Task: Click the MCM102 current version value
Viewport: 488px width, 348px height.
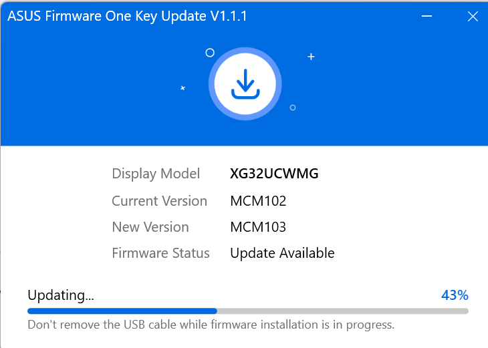Action: 258,201
